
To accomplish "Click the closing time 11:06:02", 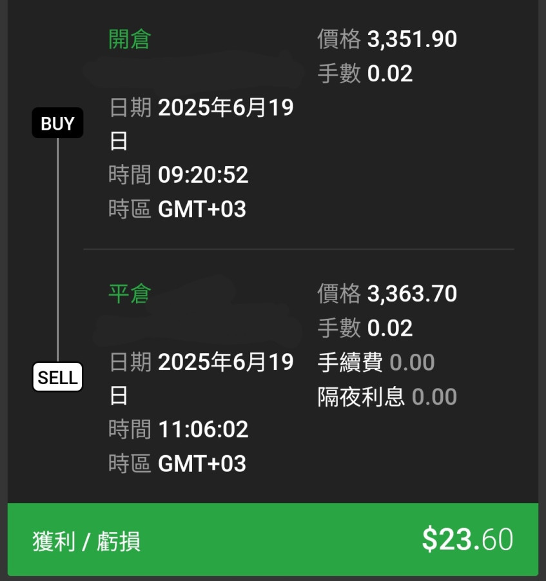I will point(203,429).
